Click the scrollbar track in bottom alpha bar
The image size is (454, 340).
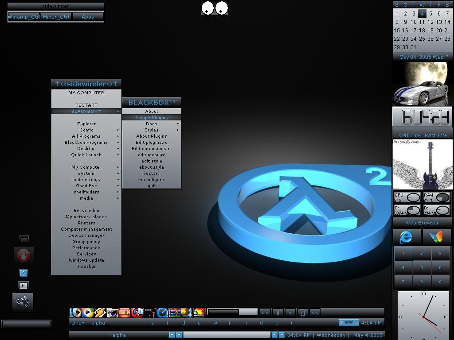[x=227, y=335]
